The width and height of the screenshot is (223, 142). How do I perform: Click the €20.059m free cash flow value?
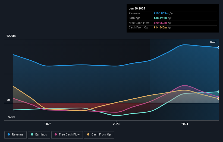(160, 23)
